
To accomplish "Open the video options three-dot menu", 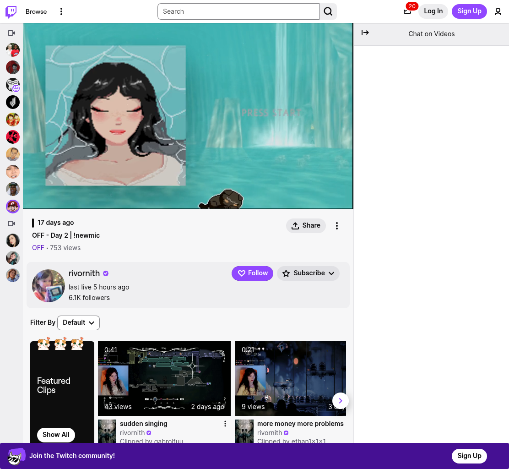I will click(337, 226).
